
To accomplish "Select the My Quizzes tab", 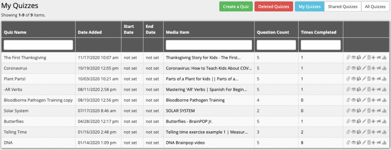I will pos(309,6).
